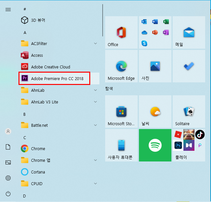The image size is (211, 202).
Task: Click the 탐색 group heading
Action: [109, 89]
